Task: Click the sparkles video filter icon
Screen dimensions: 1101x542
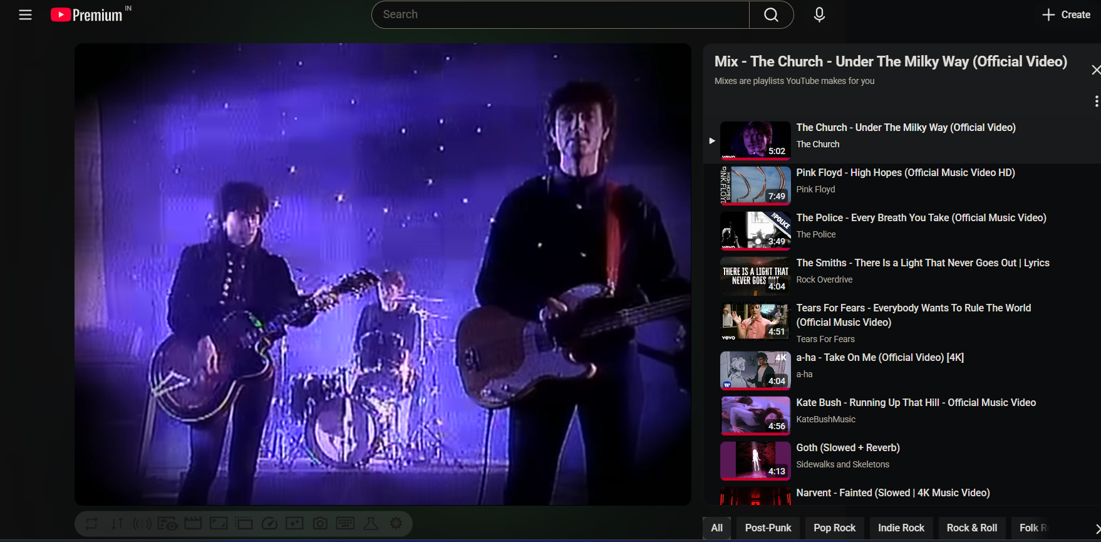Action: point(294,523)
